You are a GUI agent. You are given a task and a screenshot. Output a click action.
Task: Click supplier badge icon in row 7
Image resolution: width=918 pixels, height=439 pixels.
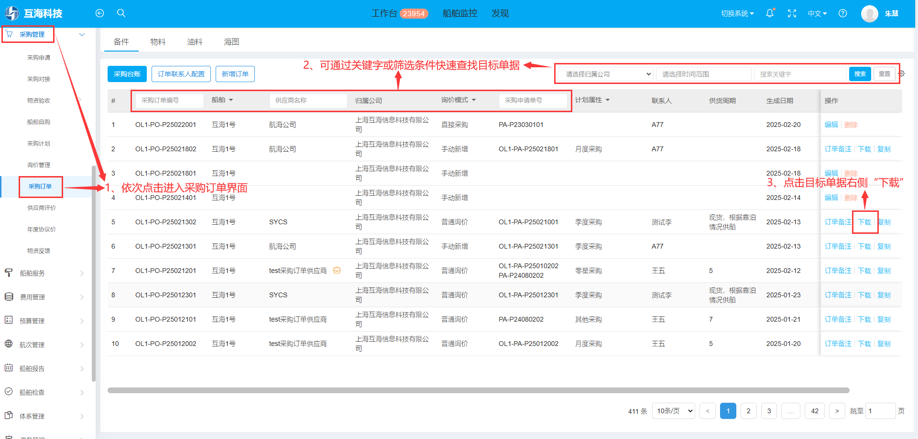[337, 271]
